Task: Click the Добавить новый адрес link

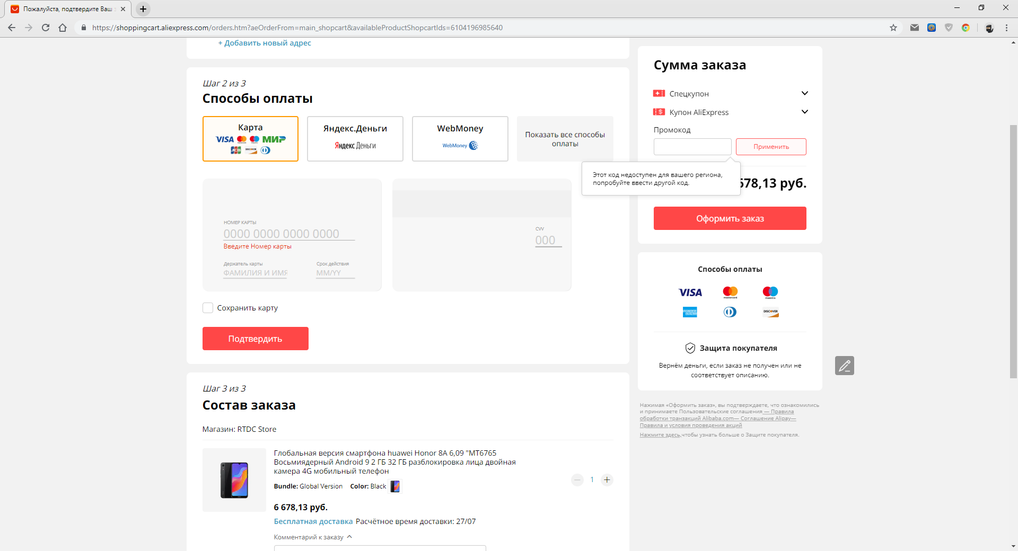Action: point(265,43)
